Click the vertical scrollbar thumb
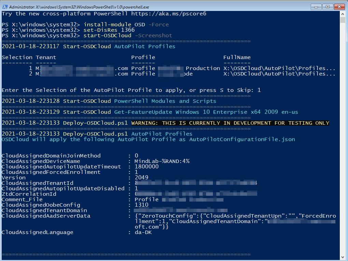This screenshot has height=261, width=348. point(343,20)
